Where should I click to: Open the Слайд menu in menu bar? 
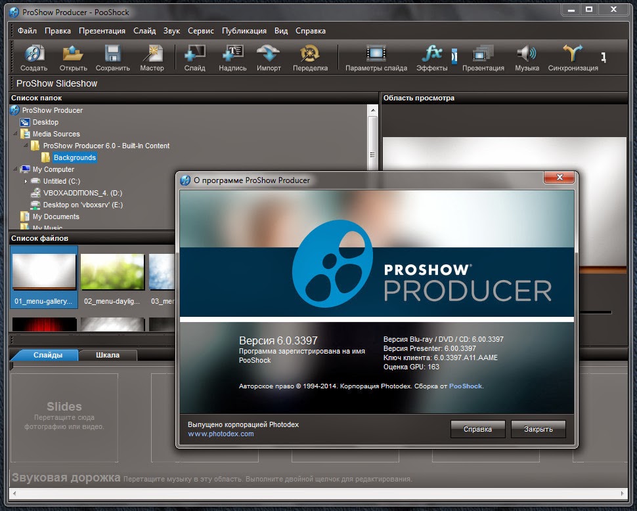tap(144, 31)
